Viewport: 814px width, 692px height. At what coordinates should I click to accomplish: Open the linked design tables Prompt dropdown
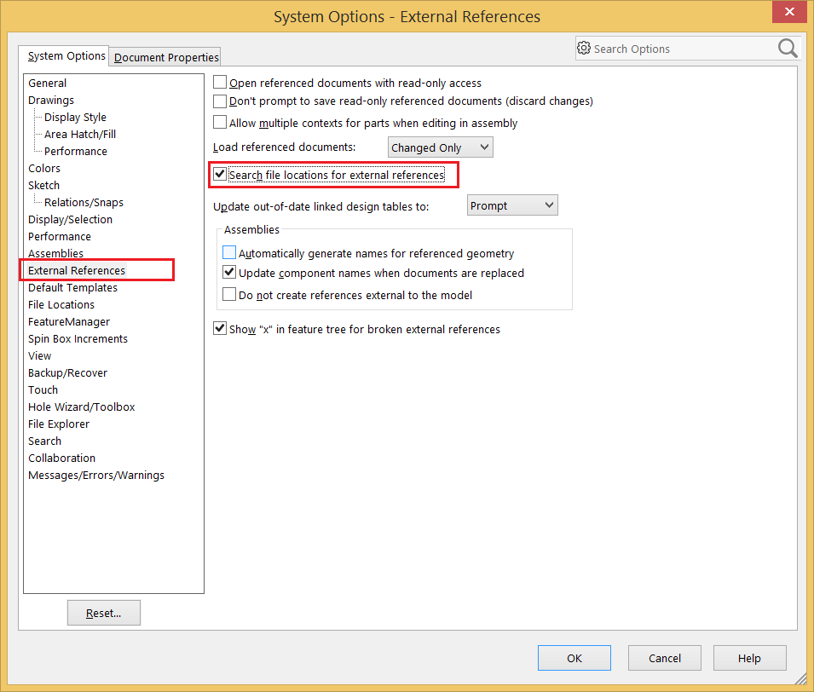511,205
